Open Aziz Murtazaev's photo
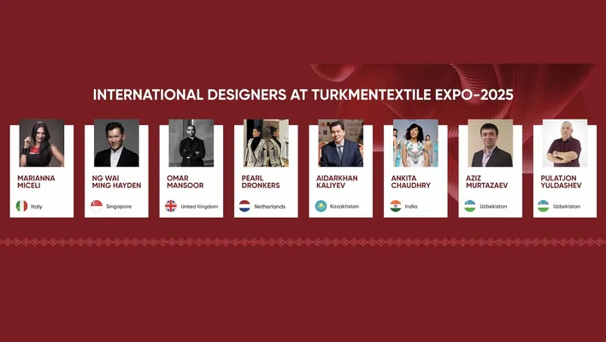The image size is (606, 342). (x=491, y=143)
